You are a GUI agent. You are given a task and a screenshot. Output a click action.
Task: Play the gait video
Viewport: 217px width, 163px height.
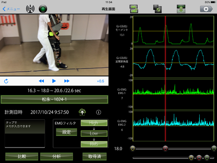[x=54, y=81]
